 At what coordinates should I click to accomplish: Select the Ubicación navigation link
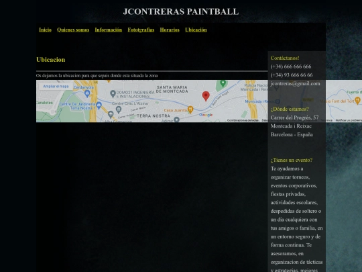pyautogui.click(x=196, y=30)
